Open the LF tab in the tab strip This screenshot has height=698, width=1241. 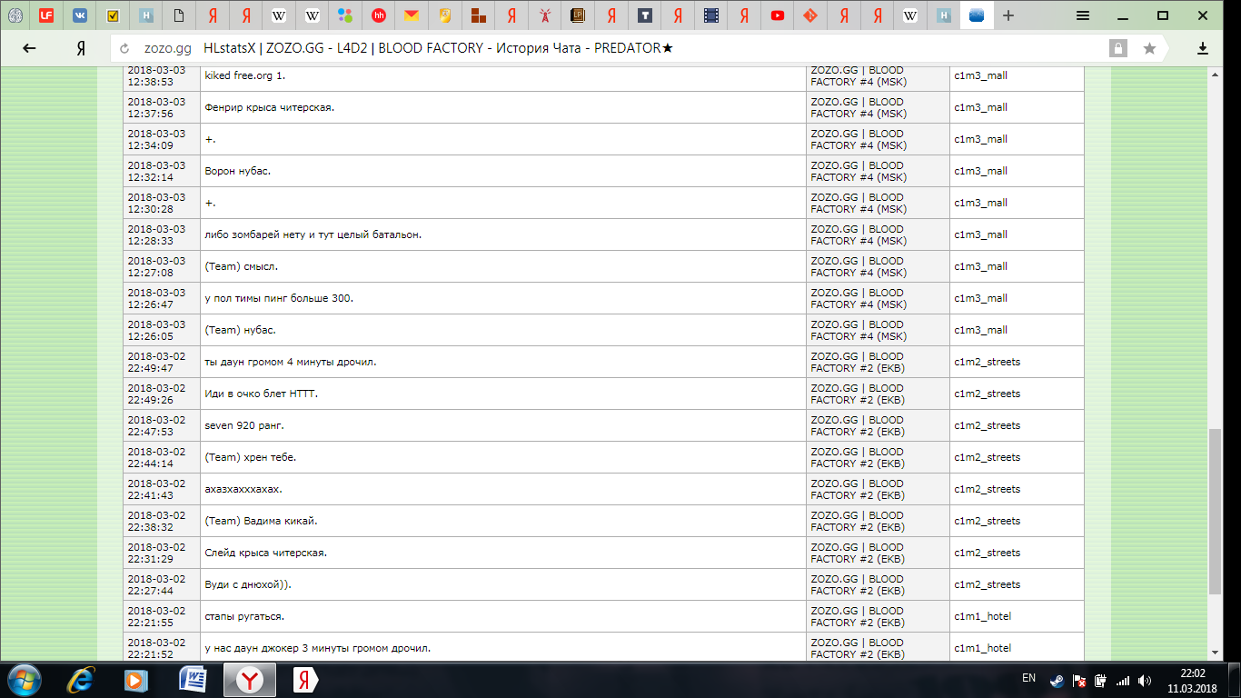45,15
